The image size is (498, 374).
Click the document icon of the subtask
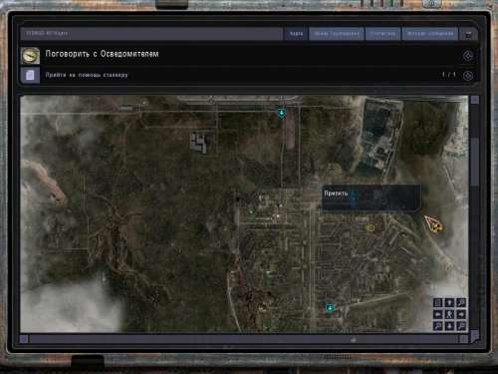pyautogui.click(x=30, y=75)
